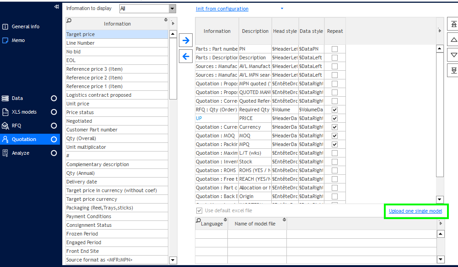Click the move up triangle icon

click(453, 40)
